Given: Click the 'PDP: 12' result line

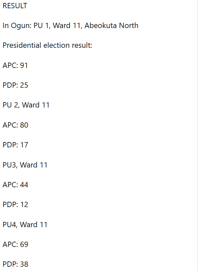Looking at the screenshot, I should [15, 205].
